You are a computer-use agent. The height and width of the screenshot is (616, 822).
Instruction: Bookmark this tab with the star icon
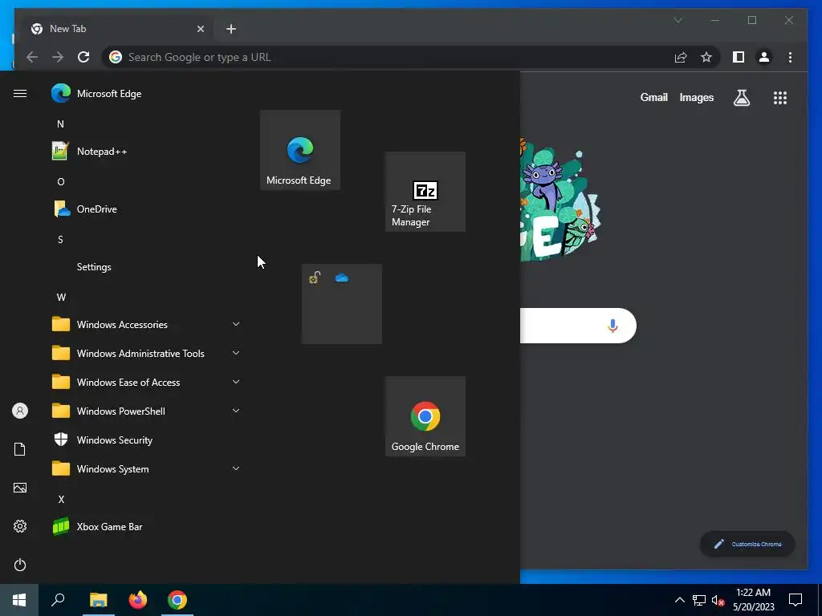click(706, 57)
